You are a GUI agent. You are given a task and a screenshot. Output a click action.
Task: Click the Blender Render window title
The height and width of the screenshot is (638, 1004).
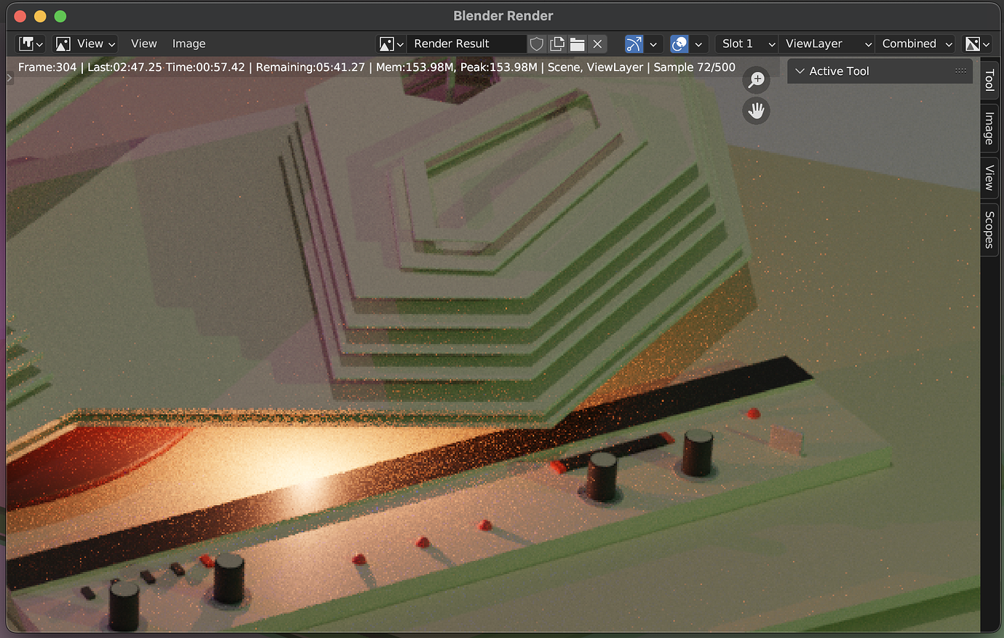point(503,16)
